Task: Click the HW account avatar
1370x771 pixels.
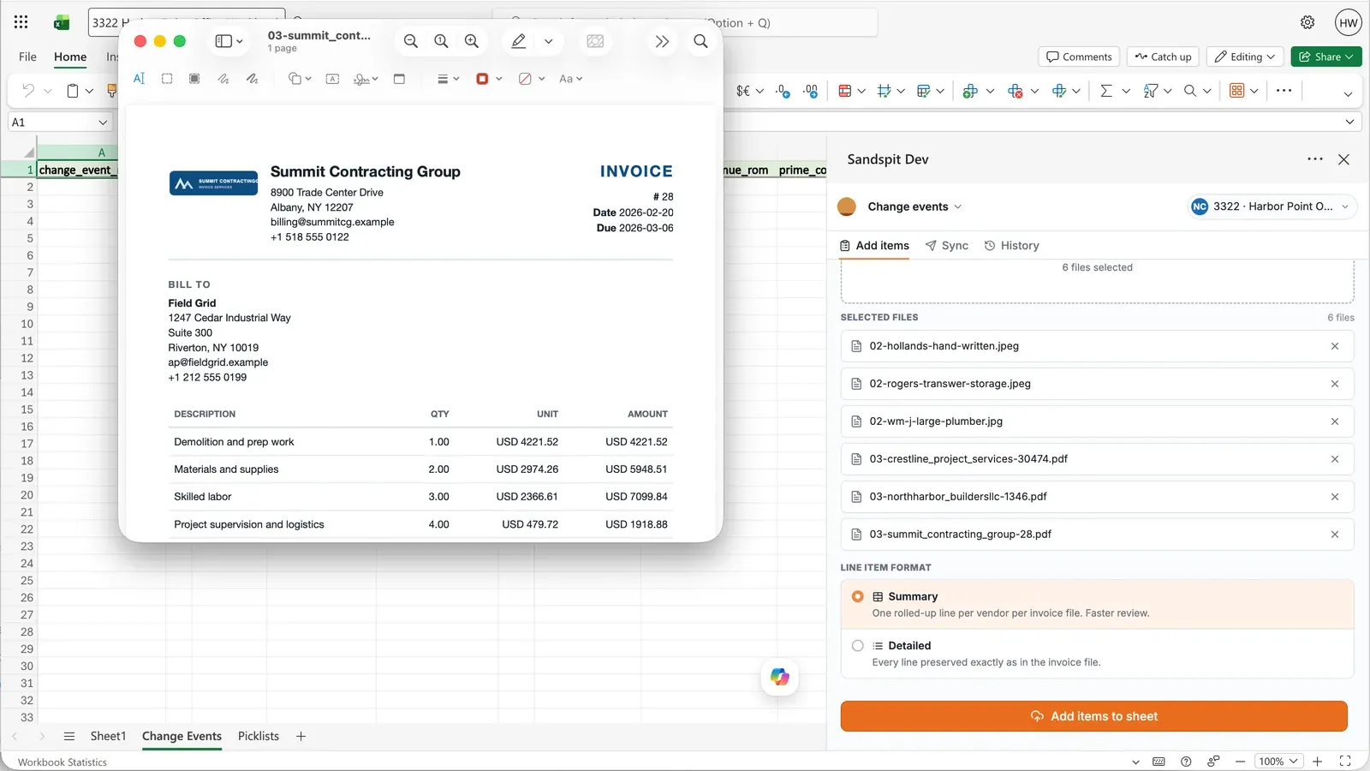Action: pyautogui.click(x=1348, y=23)
